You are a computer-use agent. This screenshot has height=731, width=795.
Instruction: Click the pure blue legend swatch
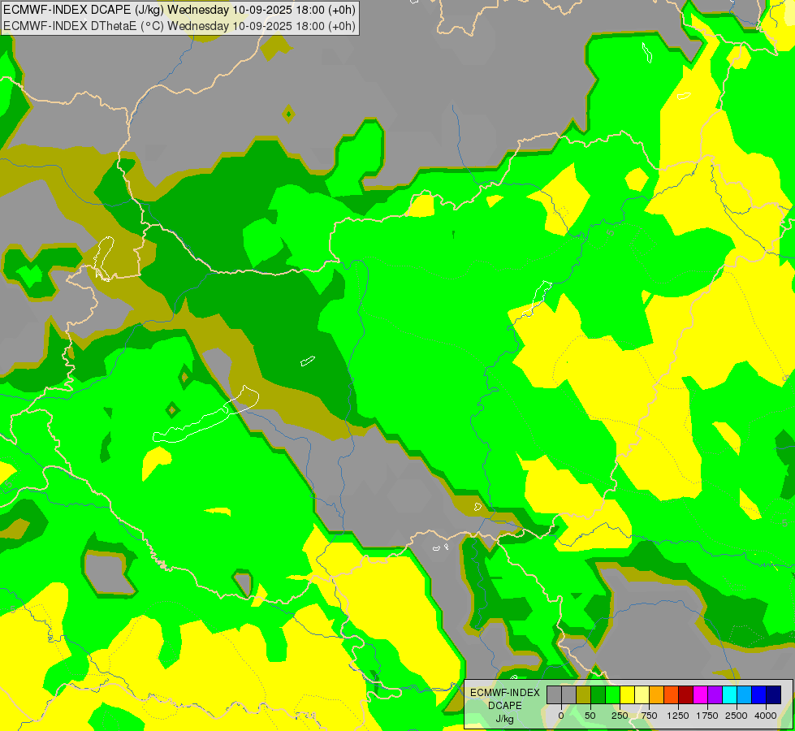click(758, 694)
